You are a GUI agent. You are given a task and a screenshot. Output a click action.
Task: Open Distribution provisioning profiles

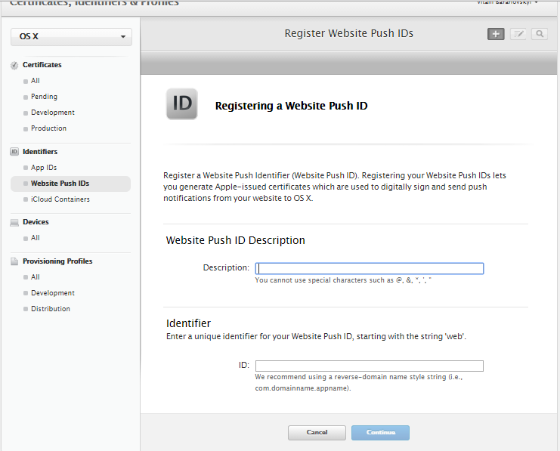51,309
